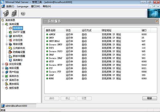This screenshot has height=112, width=160.
Task: Click the disconnect server toolbar icon
Action: point(14,13)
